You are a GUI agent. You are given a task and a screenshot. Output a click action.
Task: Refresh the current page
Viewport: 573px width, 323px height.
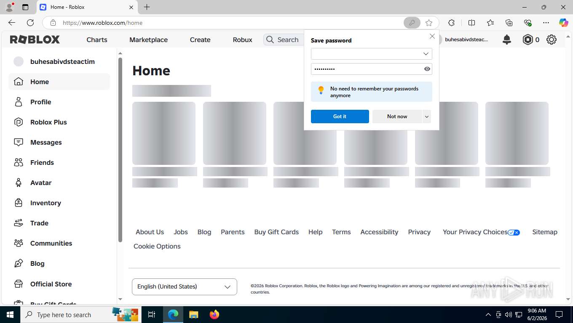pos(30,23)
